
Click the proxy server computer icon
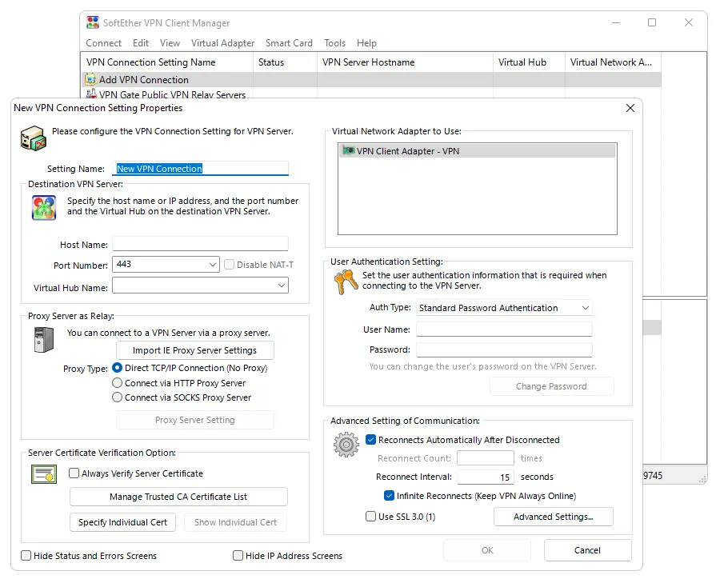[43, 339]
